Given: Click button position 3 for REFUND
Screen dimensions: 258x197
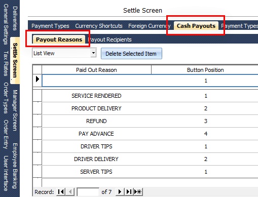Looking at the screenshot, I should click(x=205, y=121).
